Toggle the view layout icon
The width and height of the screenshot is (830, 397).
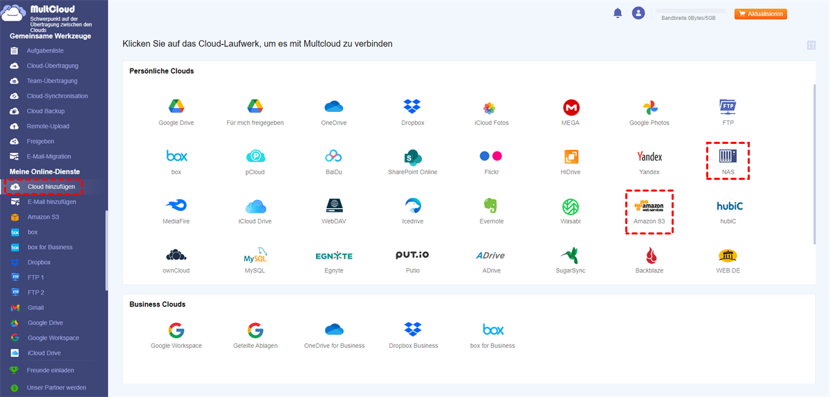(x=811, y=45)
